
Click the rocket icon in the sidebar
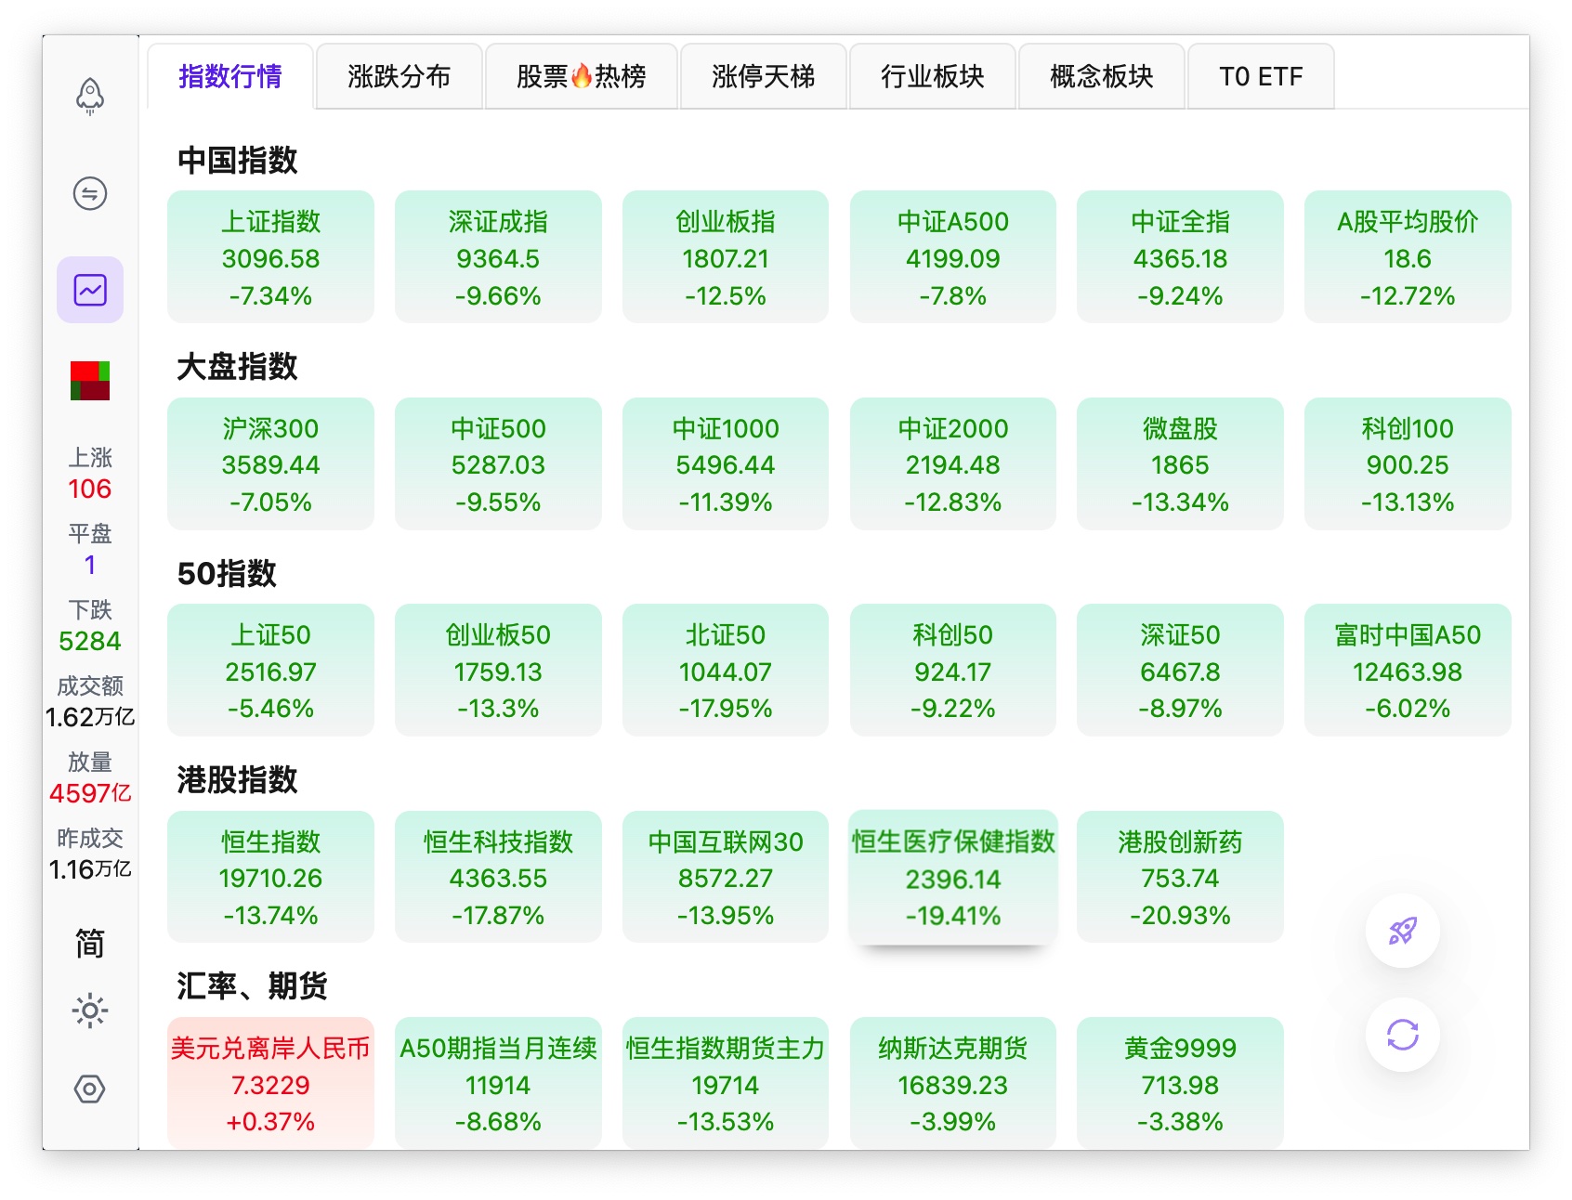tap(90, 96)
